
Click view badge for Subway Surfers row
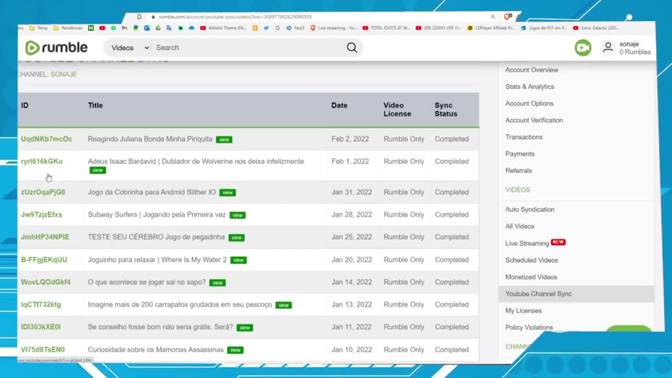coord(237,215)
